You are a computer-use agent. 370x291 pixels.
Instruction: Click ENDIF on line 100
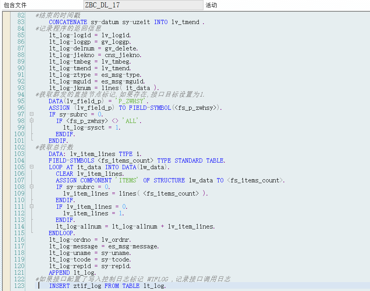coord(65,134)
